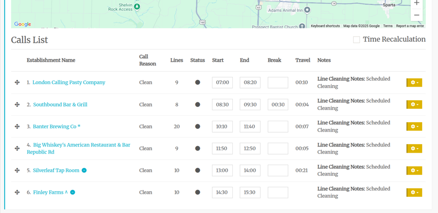Click drag handle for Southbound Bar & Grill

point(17,104)
